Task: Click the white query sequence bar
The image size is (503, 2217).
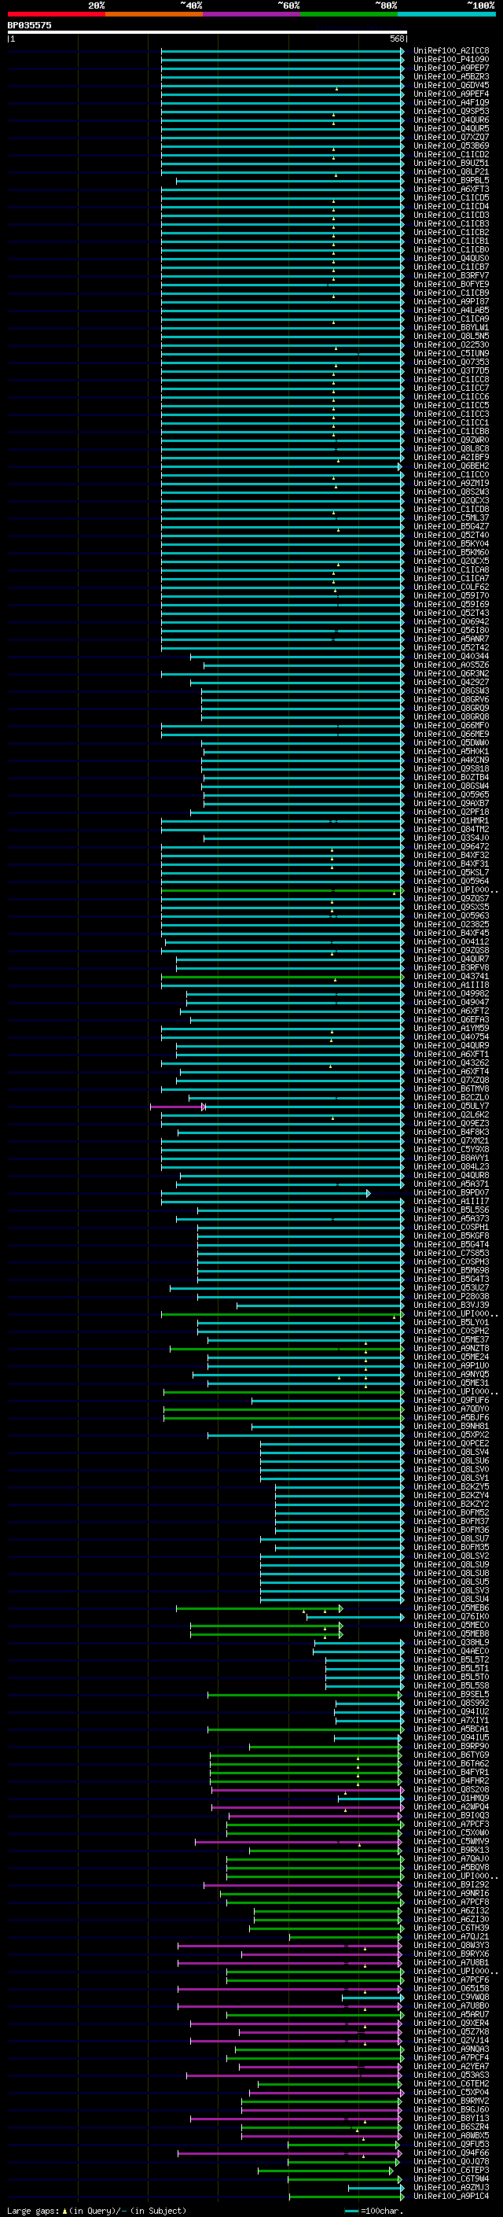Action: tap(207, 31)
